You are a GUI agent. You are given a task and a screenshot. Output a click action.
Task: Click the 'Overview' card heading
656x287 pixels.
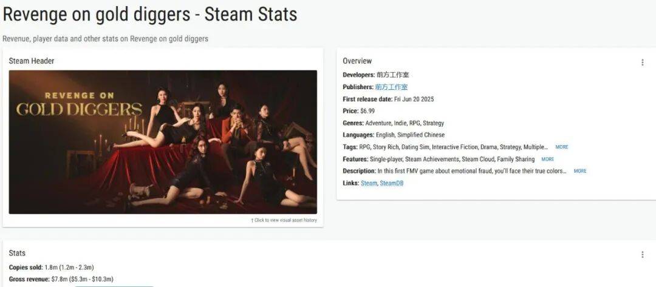pyautogui.click(x=357, y=61)
